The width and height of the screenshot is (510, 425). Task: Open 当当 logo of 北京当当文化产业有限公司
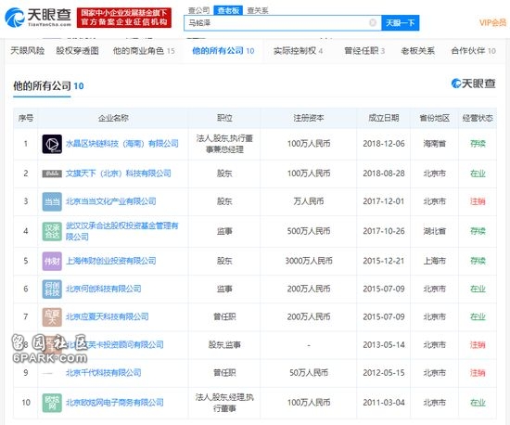(52, 201)
